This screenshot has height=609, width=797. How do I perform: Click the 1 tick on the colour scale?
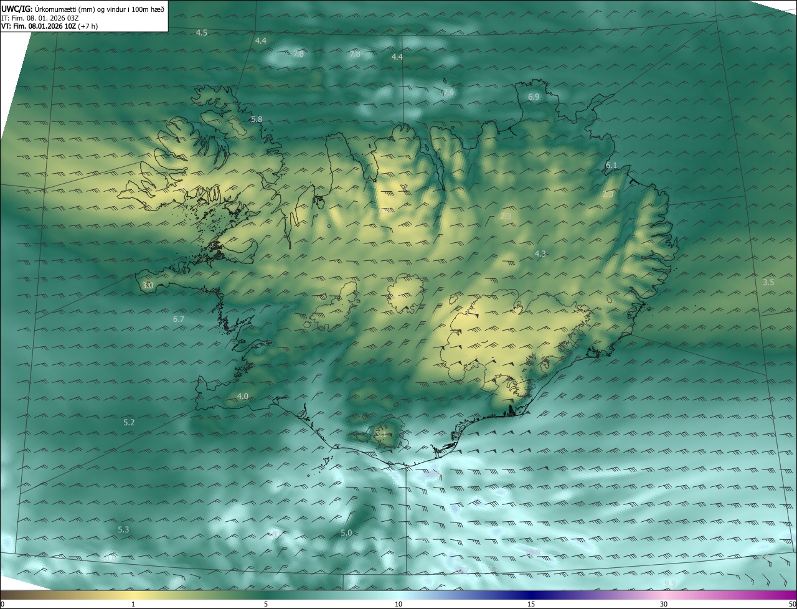tap(133, 604)
